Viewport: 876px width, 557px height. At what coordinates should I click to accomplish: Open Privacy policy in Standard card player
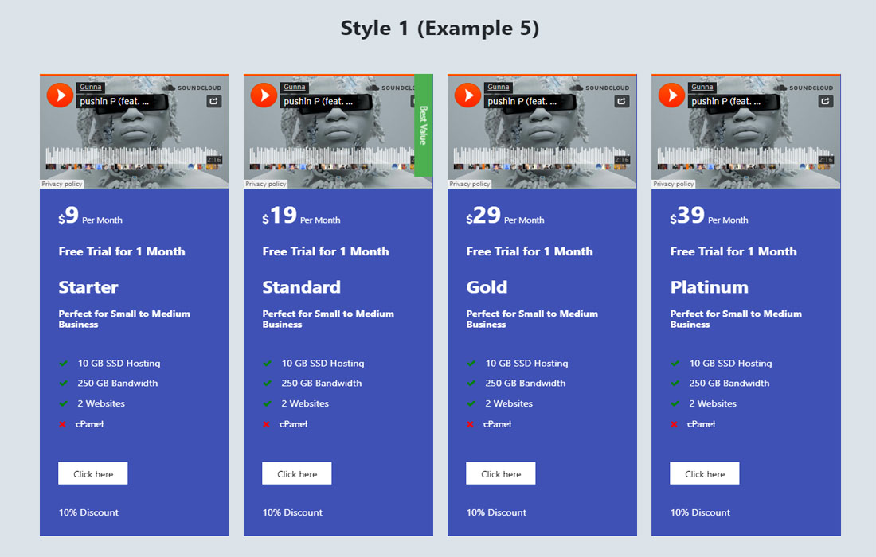[x=266, y=184]
